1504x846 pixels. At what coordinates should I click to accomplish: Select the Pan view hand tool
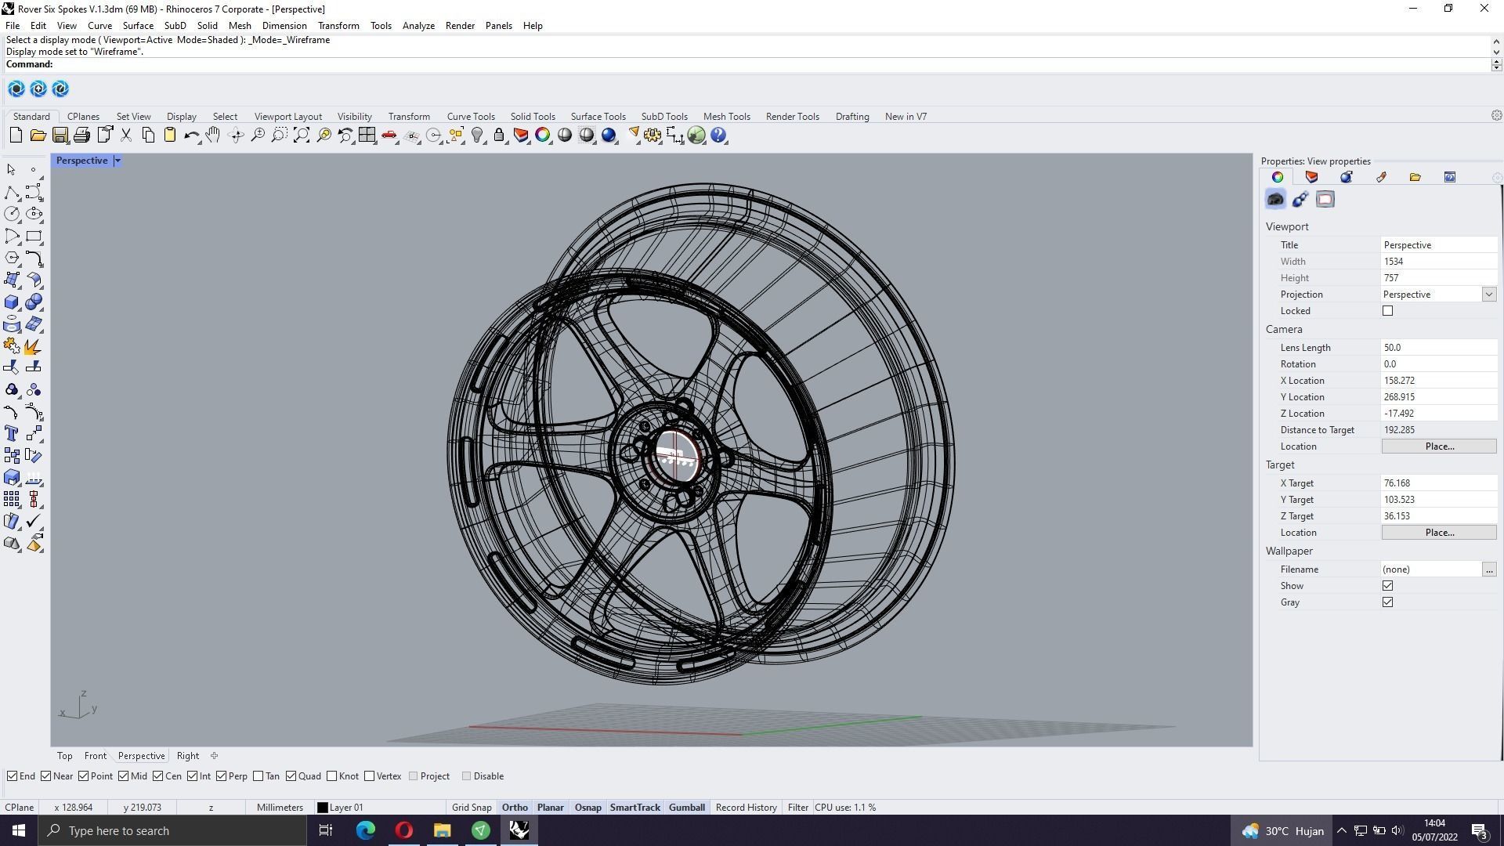click(213, 136)
